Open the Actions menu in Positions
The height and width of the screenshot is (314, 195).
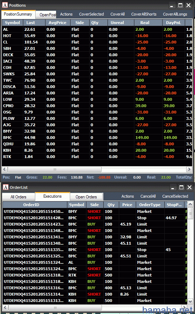point(66,14)
